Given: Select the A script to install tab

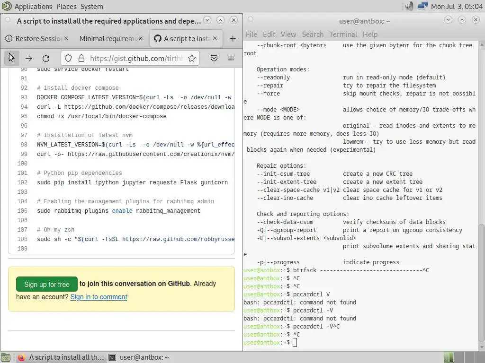Looking at the screenshot, I should 186,39.
